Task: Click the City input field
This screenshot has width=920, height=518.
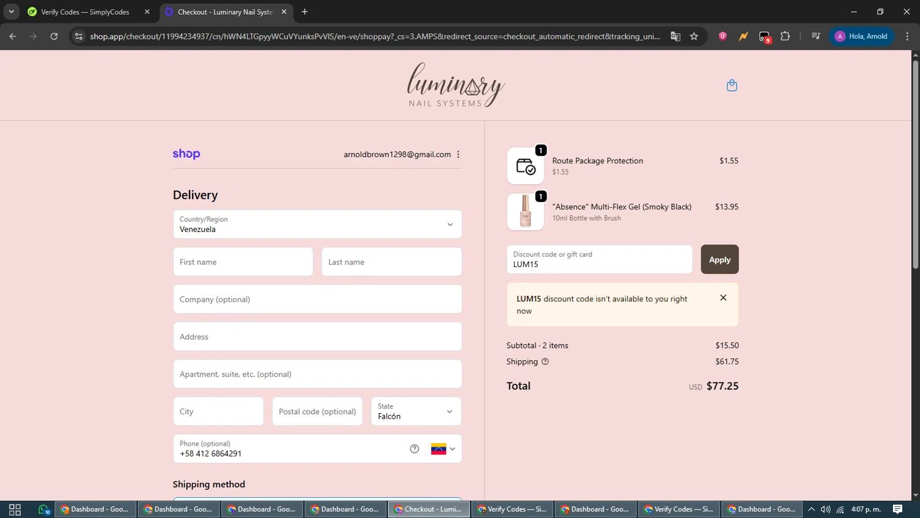Action: click(218, 411)
